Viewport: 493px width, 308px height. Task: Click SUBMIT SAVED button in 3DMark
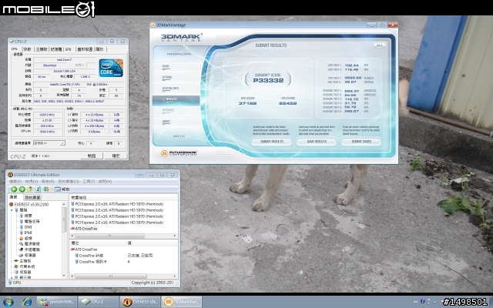click(361, 142)
